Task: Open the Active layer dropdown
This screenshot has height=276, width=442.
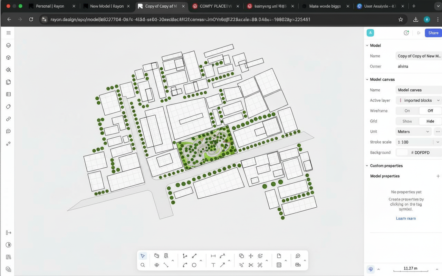Action: point(419,100)
